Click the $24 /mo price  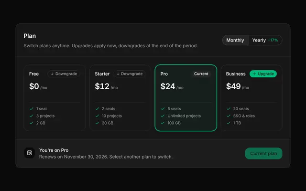pos(172,86)
